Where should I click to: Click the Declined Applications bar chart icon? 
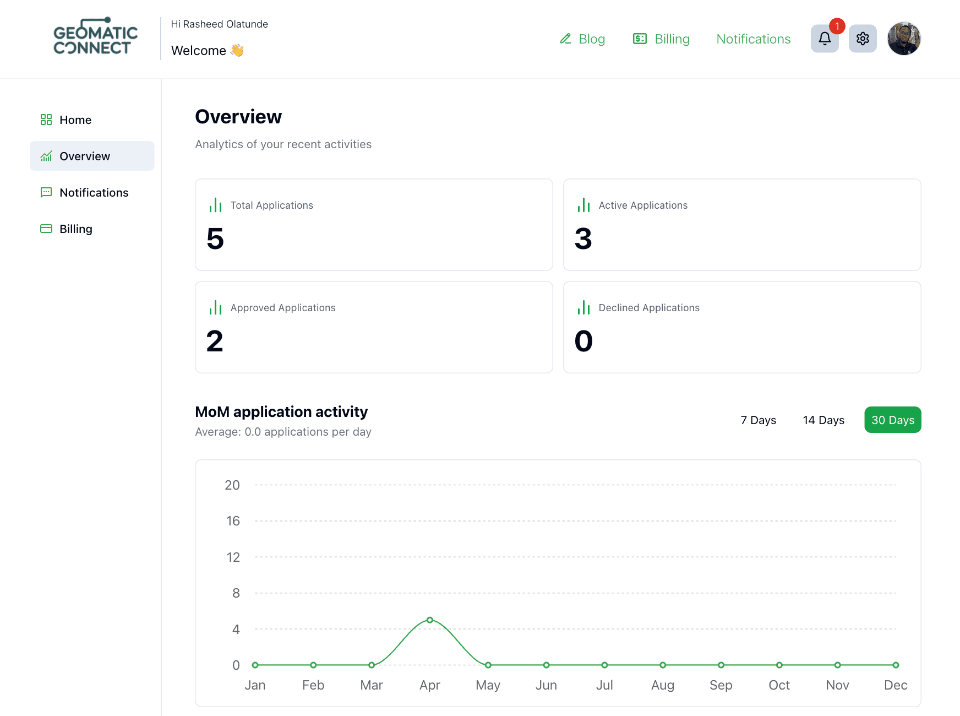tap(583, 308)
